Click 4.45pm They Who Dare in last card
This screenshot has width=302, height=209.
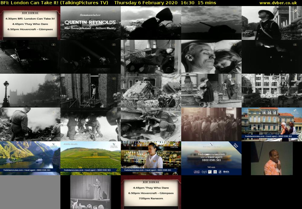coord(151,188)
